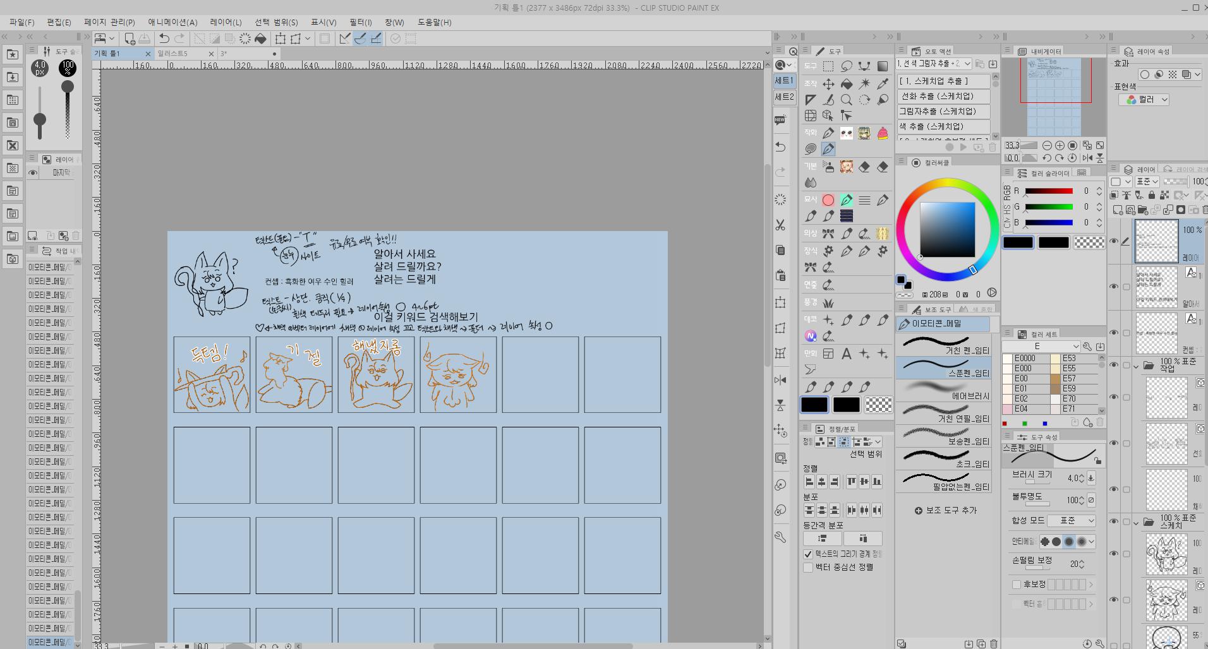Viewport: 1208px width, 649px height.
Task: Check the 벡터 중심선 정렬 checkbox
Action: [x=808, y=567]
